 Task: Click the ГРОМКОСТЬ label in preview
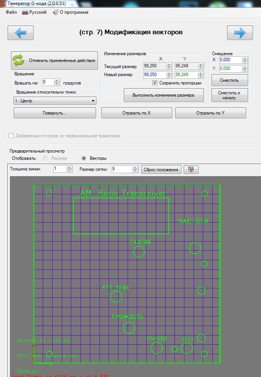(128, 317)
